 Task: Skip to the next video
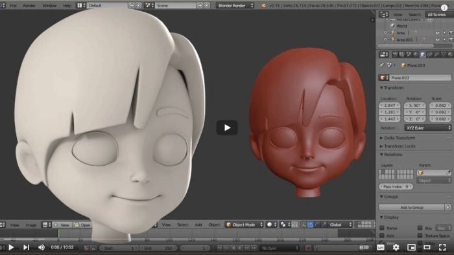tap(26, 247)
